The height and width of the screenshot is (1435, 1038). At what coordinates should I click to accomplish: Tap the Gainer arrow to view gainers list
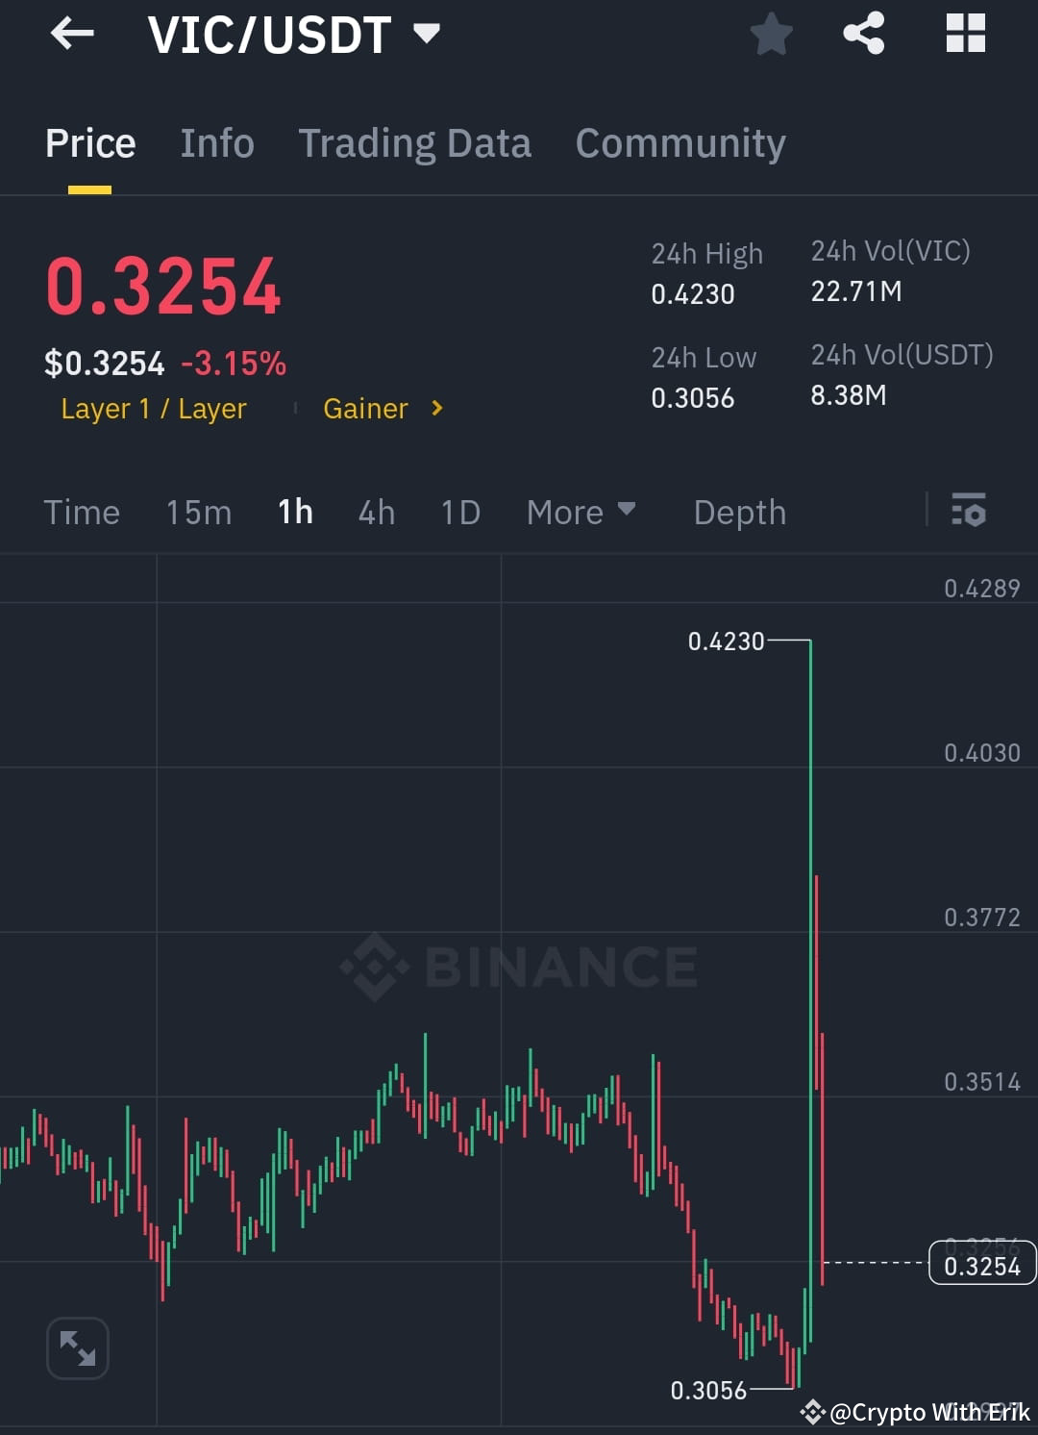click(x=435, y=408)
